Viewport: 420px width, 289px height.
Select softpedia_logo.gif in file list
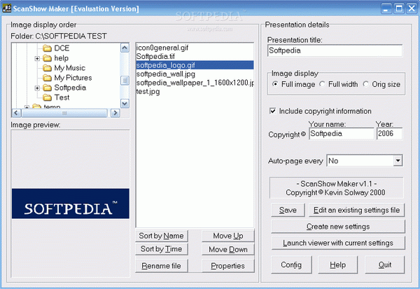(195, 65)
